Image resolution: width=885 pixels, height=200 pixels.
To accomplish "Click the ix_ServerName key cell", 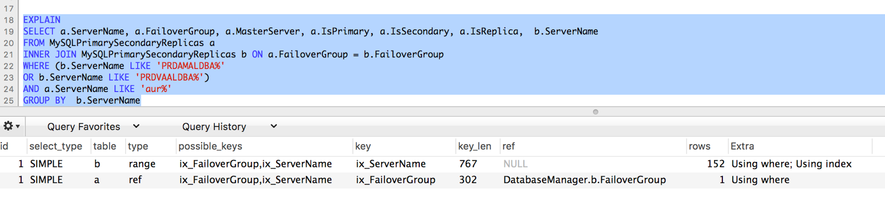I will point(391,164).
